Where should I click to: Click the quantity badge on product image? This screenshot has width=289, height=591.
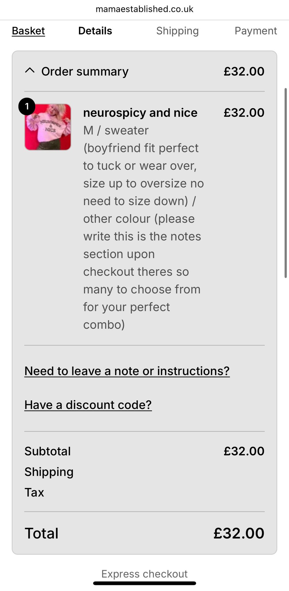click(27, 107)
